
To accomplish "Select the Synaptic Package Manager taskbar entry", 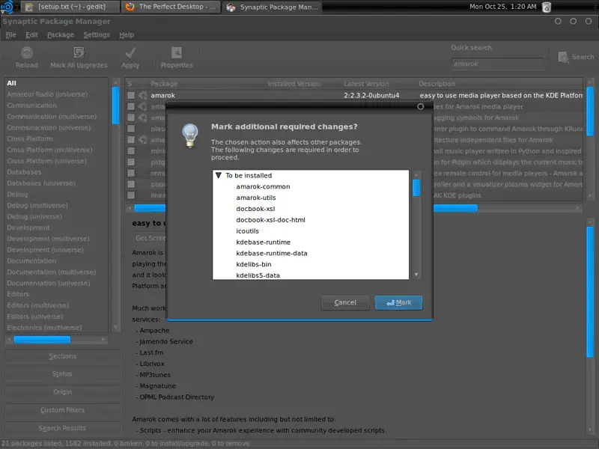I will pos(272,7).
